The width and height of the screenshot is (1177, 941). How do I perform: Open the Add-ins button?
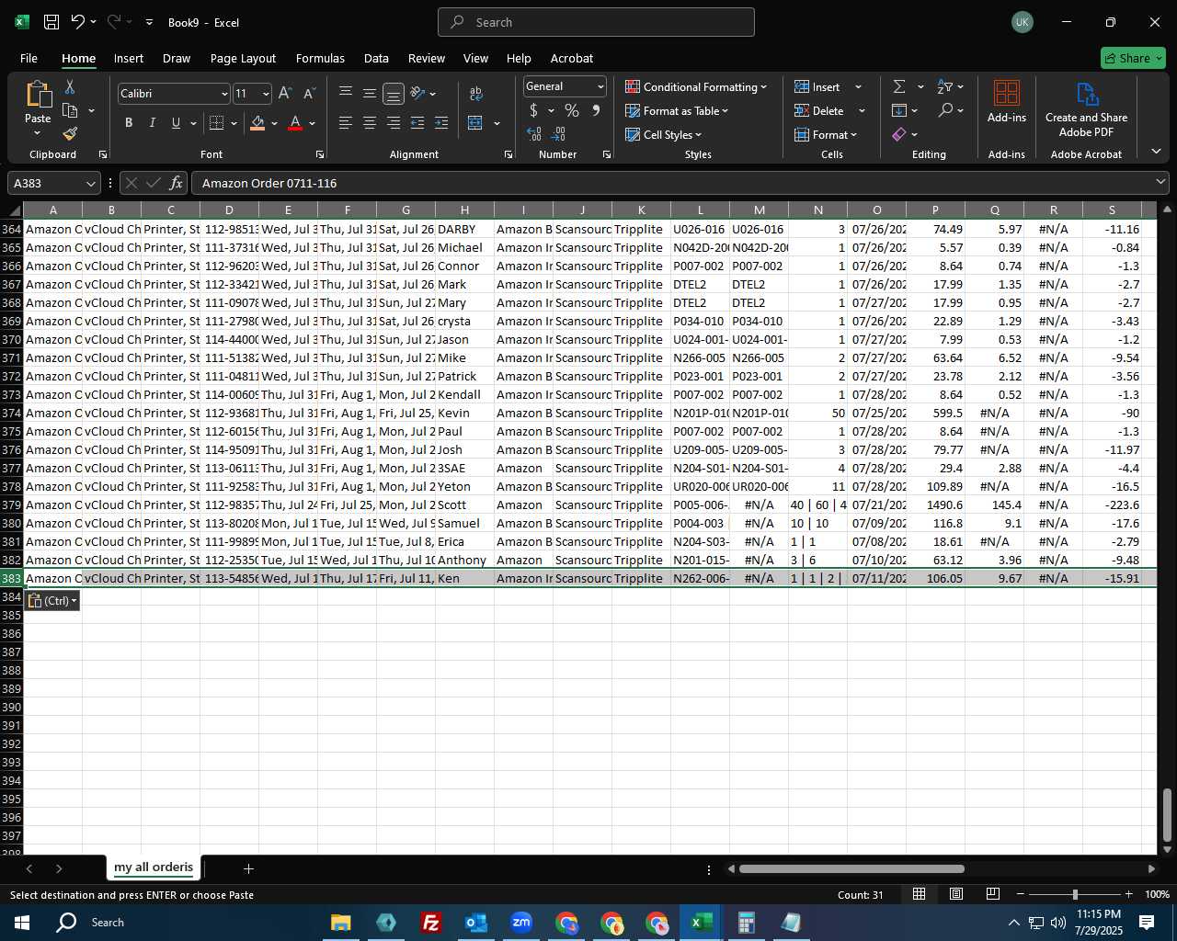[1007, 101]
